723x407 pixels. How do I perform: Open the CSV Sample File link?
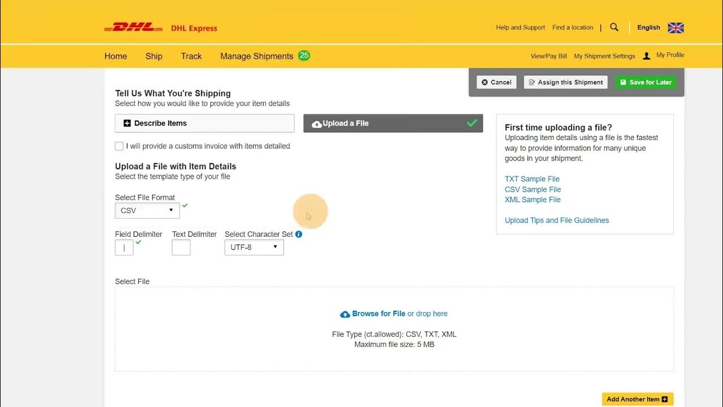click(x=533, y=189)
